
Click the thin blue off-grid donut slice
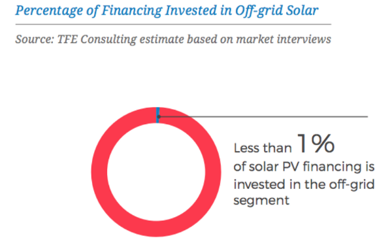pyautogui.click(x=157, y=115)
